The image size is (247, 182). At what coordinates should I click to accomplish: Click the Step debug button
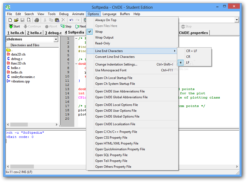[x=66, y=26]
